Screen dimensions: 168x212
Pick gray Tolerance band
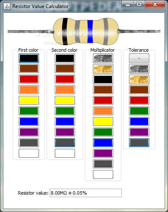point(139,143)
